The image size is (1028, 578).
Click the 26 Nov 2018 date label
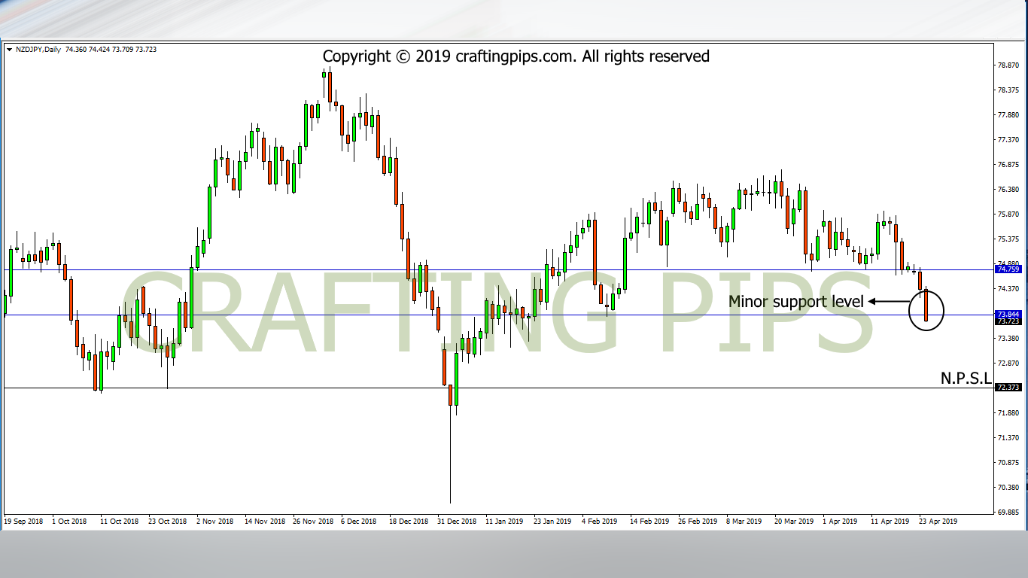pos(312,521)
